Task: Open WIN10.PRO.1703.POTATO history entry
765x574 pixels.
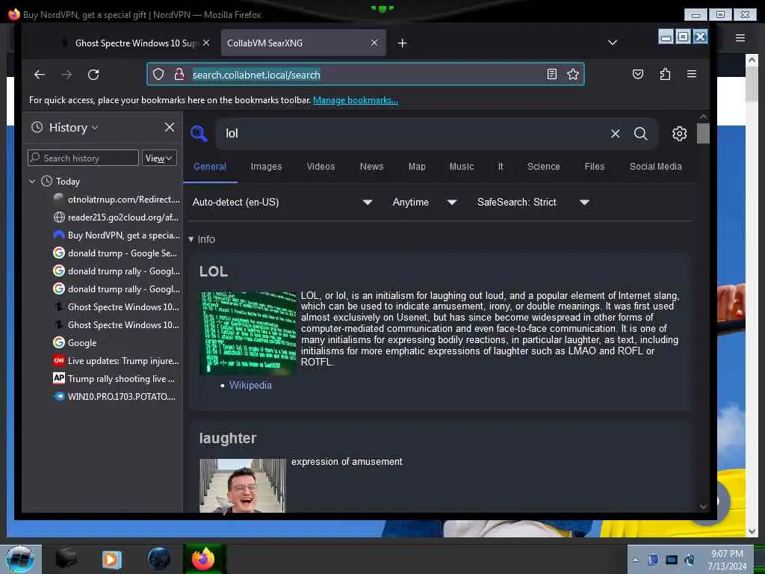Action: point(116,396)
